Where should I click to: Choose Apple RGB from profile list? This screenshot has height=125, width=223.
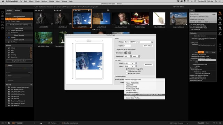pyautogui.click(x=130, y=85)
